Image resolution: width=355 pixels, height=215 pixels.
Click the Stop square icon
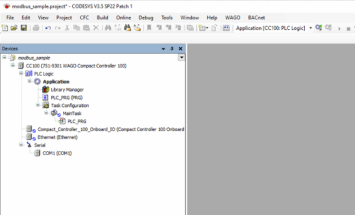[x=348, y=29]
